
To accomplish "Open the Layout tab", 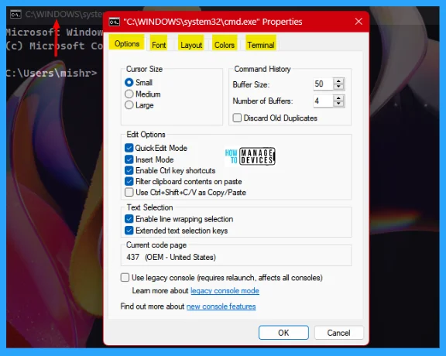I will pos(191,45).
